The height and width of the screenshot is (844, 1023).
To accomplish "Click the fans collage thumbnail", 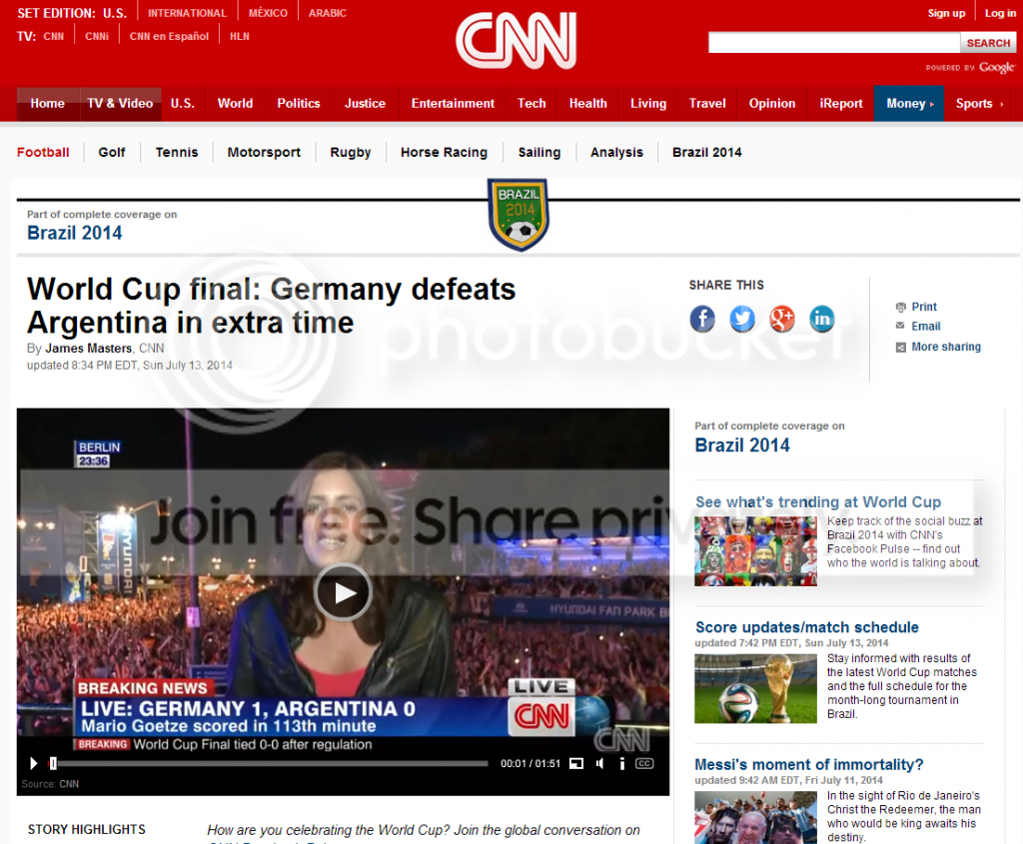I will [x=755, y=551].
